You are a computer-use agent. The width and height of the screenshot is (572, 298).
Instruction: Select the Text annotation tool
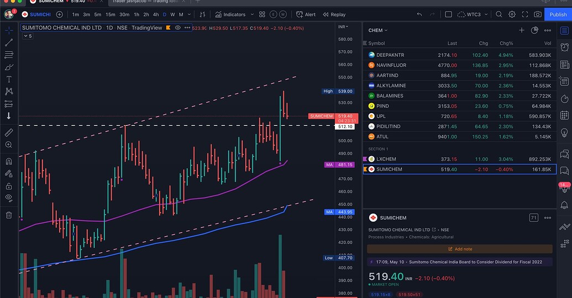[9, 79]
